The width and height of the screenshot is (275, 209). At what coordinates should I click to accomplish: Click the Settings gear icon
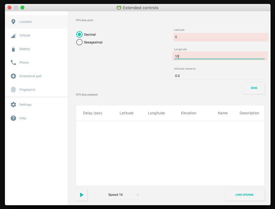point(13,105)
